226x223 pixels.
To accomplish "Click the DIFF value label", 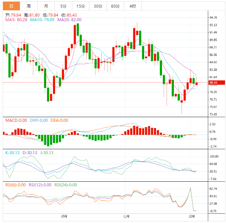I will (39, 120).
